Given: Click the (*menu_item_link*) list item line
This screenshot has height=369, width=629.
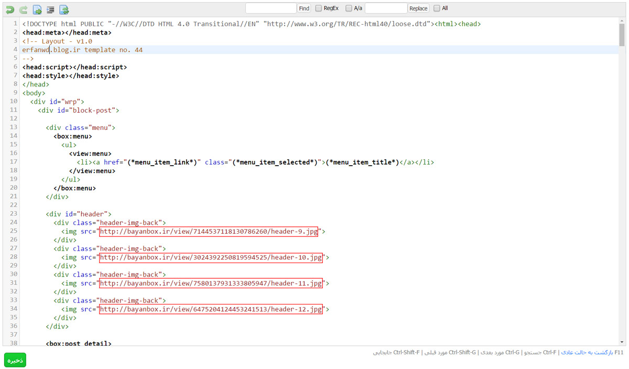Looking at the screenshot, I should 255,162.
